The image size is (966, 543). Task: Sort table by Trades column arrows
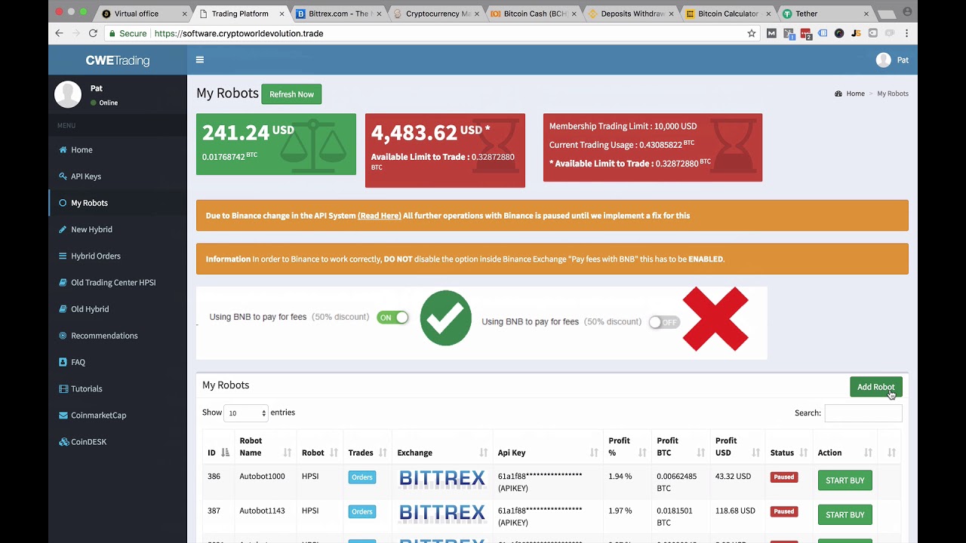pos(383,452)
